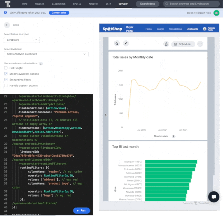Click the Schedule button

[x=183, y=44]
